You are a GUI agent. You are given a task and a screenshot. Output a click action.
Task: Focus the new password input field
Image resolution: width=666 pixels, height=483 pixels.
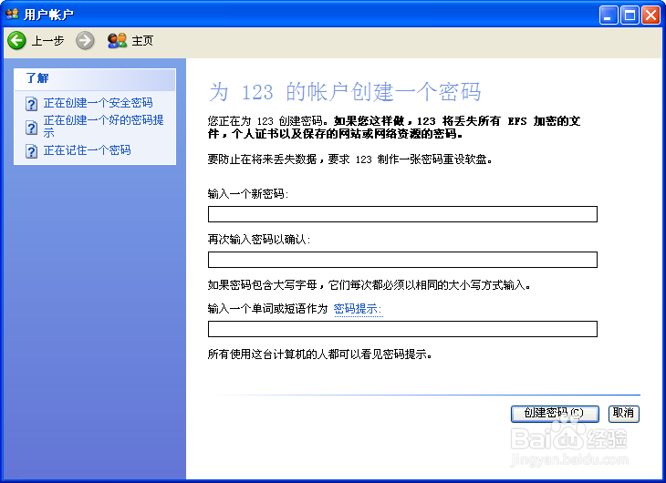[402, 214]
